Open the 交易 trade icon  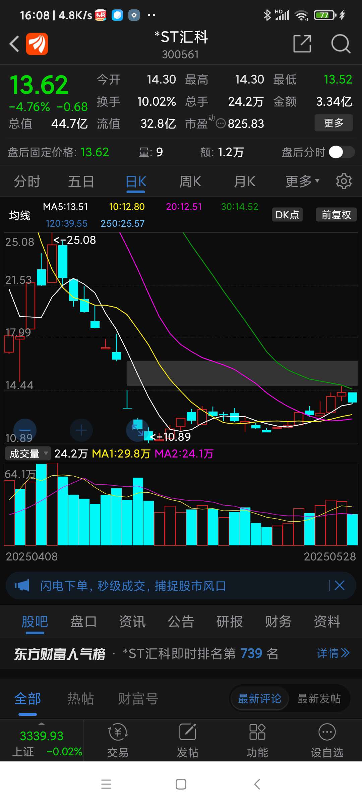point(118,741)
